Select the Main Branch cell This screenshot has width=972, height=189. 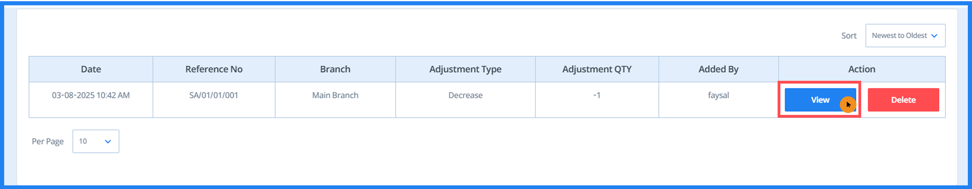click(x=335, y=95)
